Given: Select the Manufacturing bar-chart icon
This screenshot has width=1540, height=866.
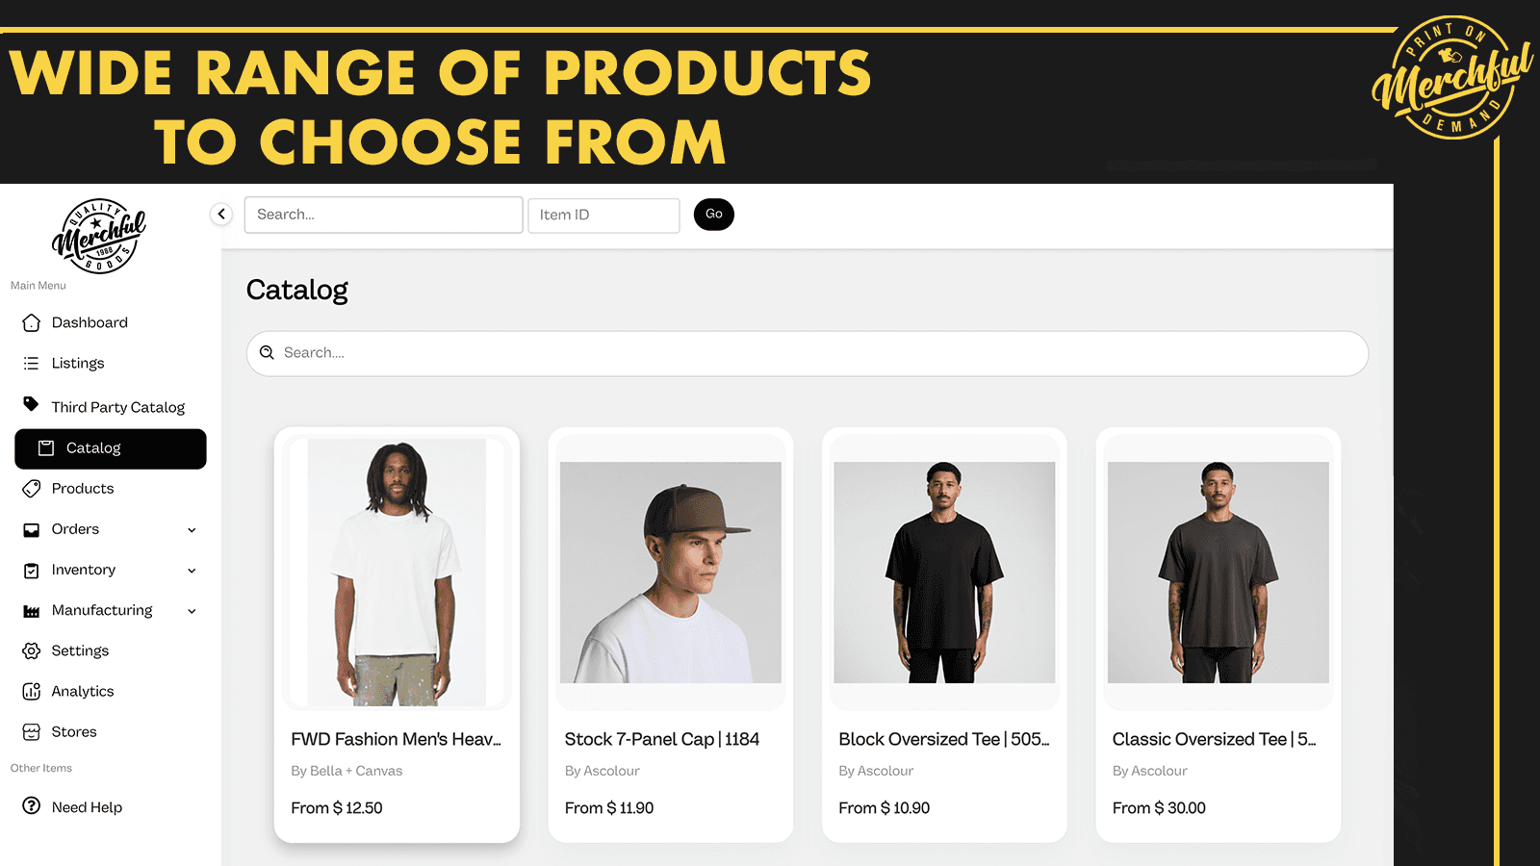Looking at the screenshot, I should pyautogui.click(x=32, y=610).
